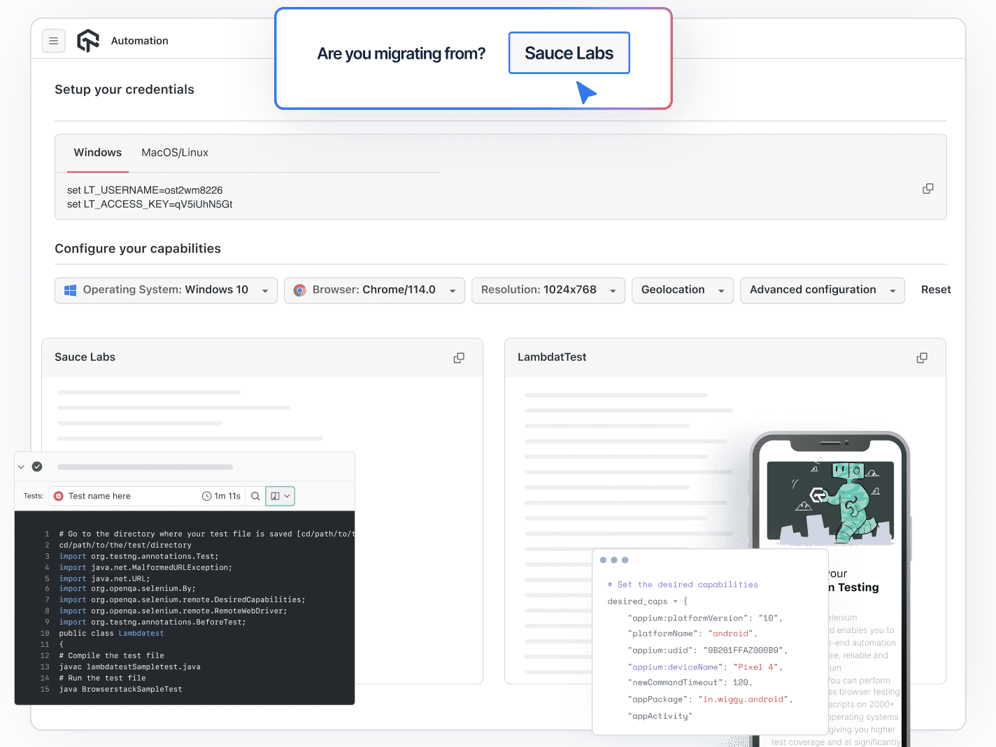Viewport: 996px width, 747px height.
Task: Toggle the dark checkmark circle status
Action: click(37, 467)
